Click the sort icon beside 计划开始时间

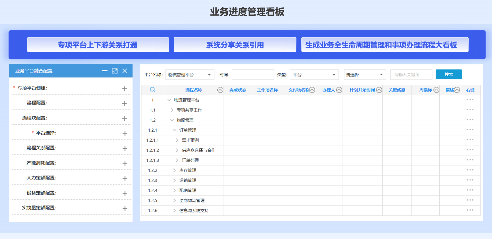pos(379,90)
